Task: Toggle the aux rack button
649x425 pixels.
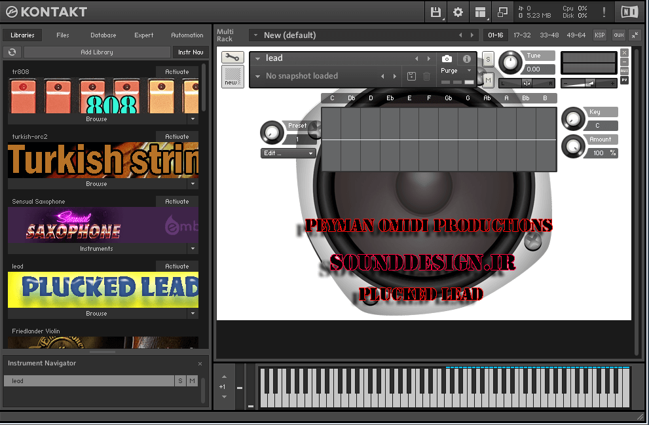Action: tap(619, 35)
